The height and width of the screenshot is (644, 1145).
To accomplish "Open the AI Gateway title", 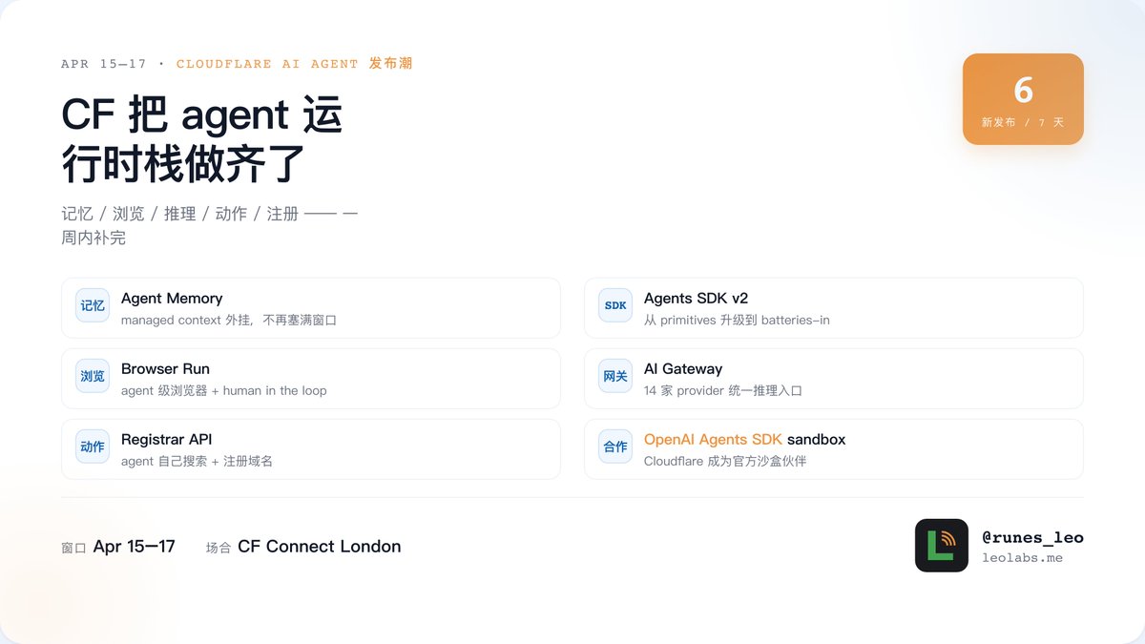I will [683, 369].
